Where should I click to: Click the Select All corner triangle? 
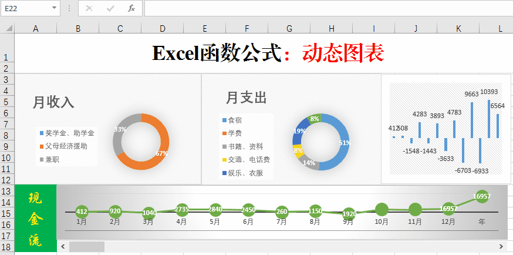tap(9, 28)
